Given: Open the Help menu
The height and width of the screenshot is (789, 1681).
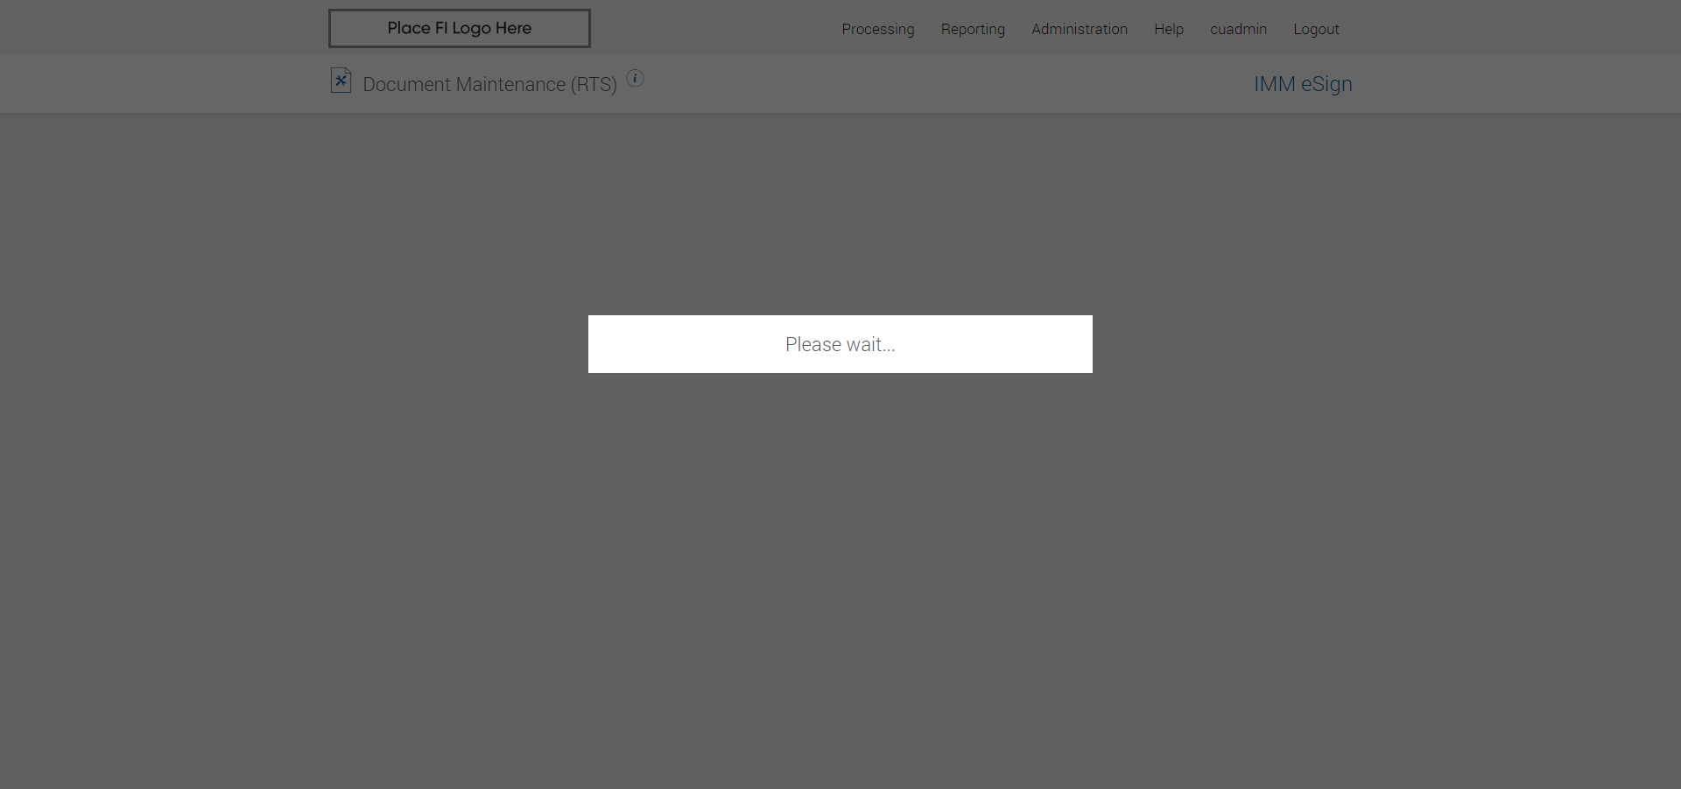Looking at the screenshot, I should 1169,29.
